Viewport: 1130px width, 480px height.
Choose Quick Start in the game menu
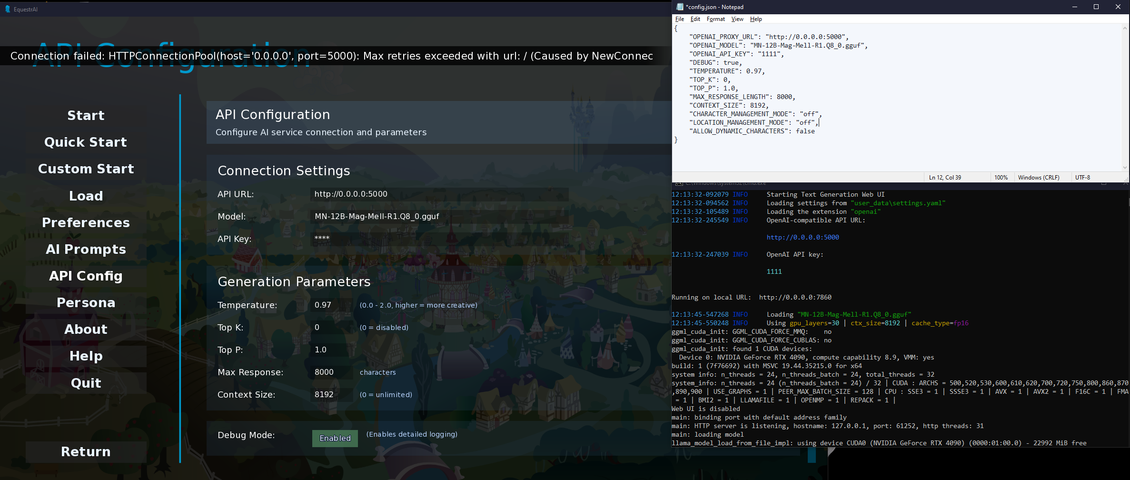[x=86, y=142]
